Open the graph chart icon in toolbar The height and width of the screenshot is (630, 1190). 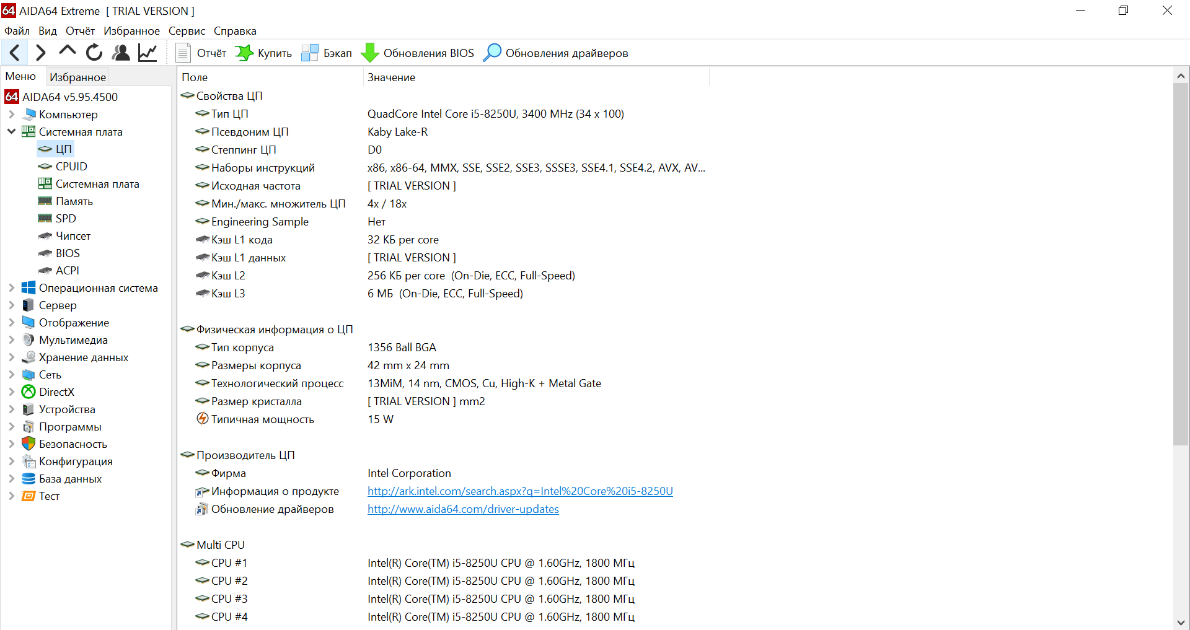[148, 53]
